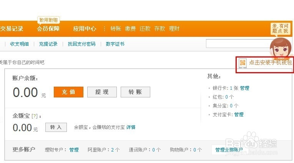Click 存款 in the orange nav bar
The height and width of the screenshot is (163, 294).
[x=159, y=29]
